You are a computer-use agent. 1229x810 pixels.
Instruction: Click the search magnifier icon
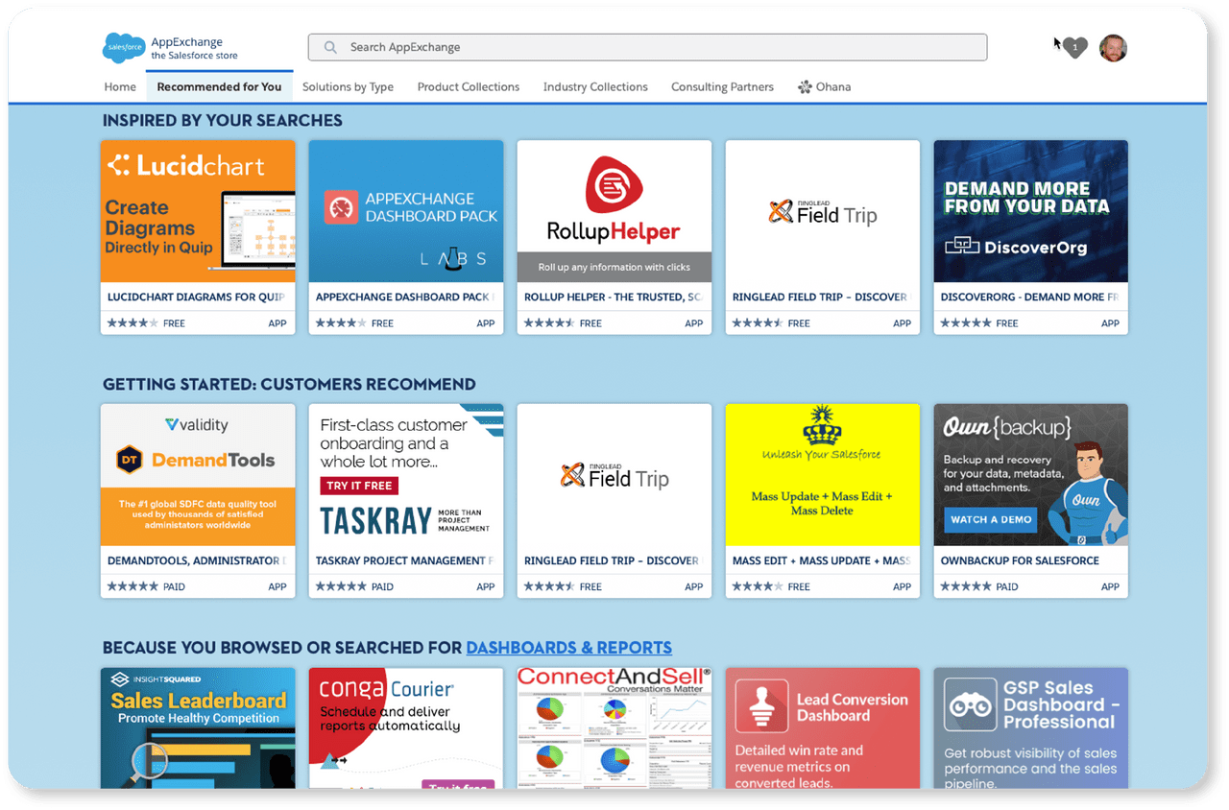point(330,47)
